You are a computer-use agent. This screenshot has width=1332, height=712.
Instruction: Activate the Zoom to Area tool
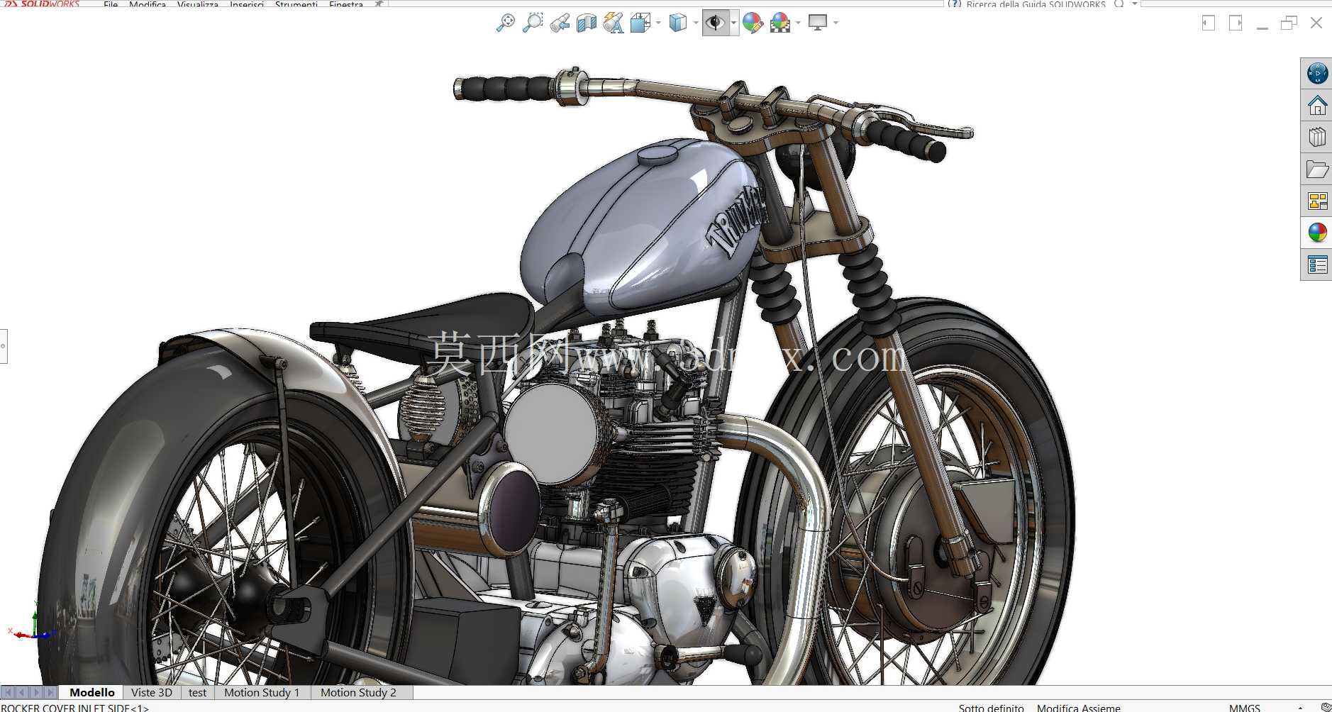click(532, 23)
